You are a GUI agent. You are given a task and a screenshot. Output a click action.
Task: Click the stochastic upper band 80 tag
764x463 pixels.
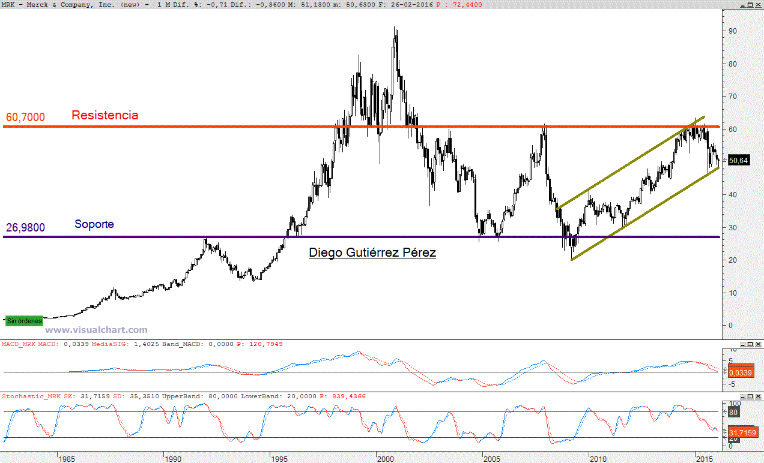click(x=733, y=412)
